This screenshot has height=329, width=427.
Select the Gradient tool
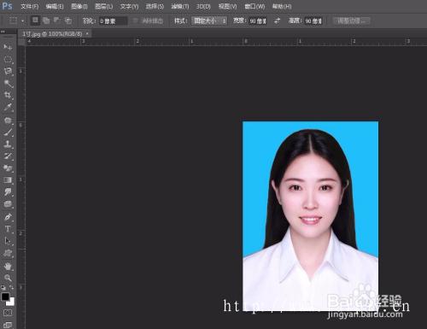coord(8,180)
